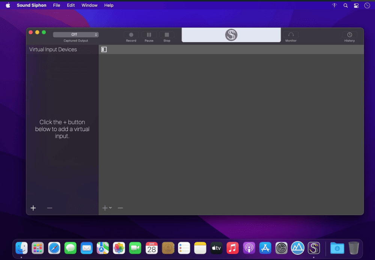The image size is (375, 260).
Task: Open the Help menu
Action: pos(108,5)
